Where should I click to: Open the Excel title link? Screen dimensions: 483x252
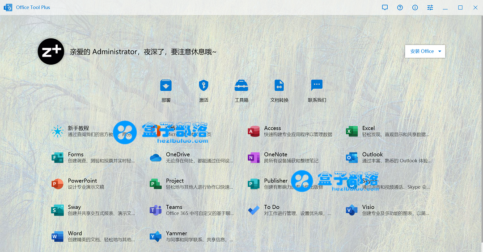click(369, 128)
